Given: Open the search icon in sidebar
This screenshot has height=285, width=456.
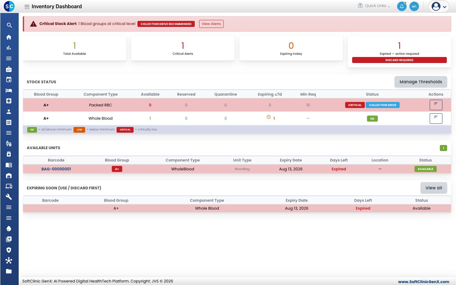Looking at the screenshot, I should point(9,25).
